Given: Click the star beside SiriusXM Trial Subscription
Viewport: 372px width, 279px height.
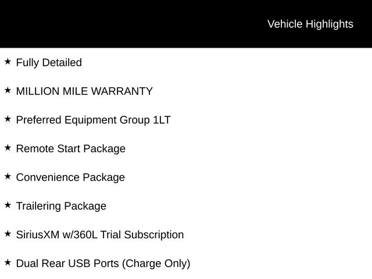Looking at the screenshot, I should (x=8, y=234).
